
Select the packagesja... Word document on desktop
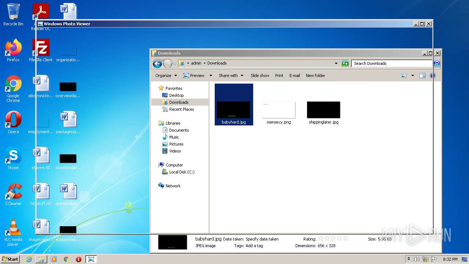(68, 122)
